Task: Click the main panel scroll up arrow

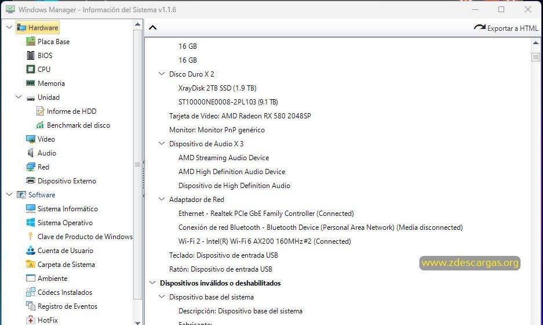Action: (535, 43)
